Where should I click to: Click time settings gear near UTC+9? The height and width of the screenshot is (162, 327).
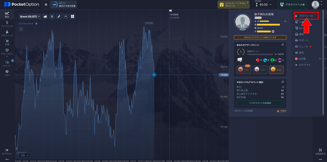(36, 24)
